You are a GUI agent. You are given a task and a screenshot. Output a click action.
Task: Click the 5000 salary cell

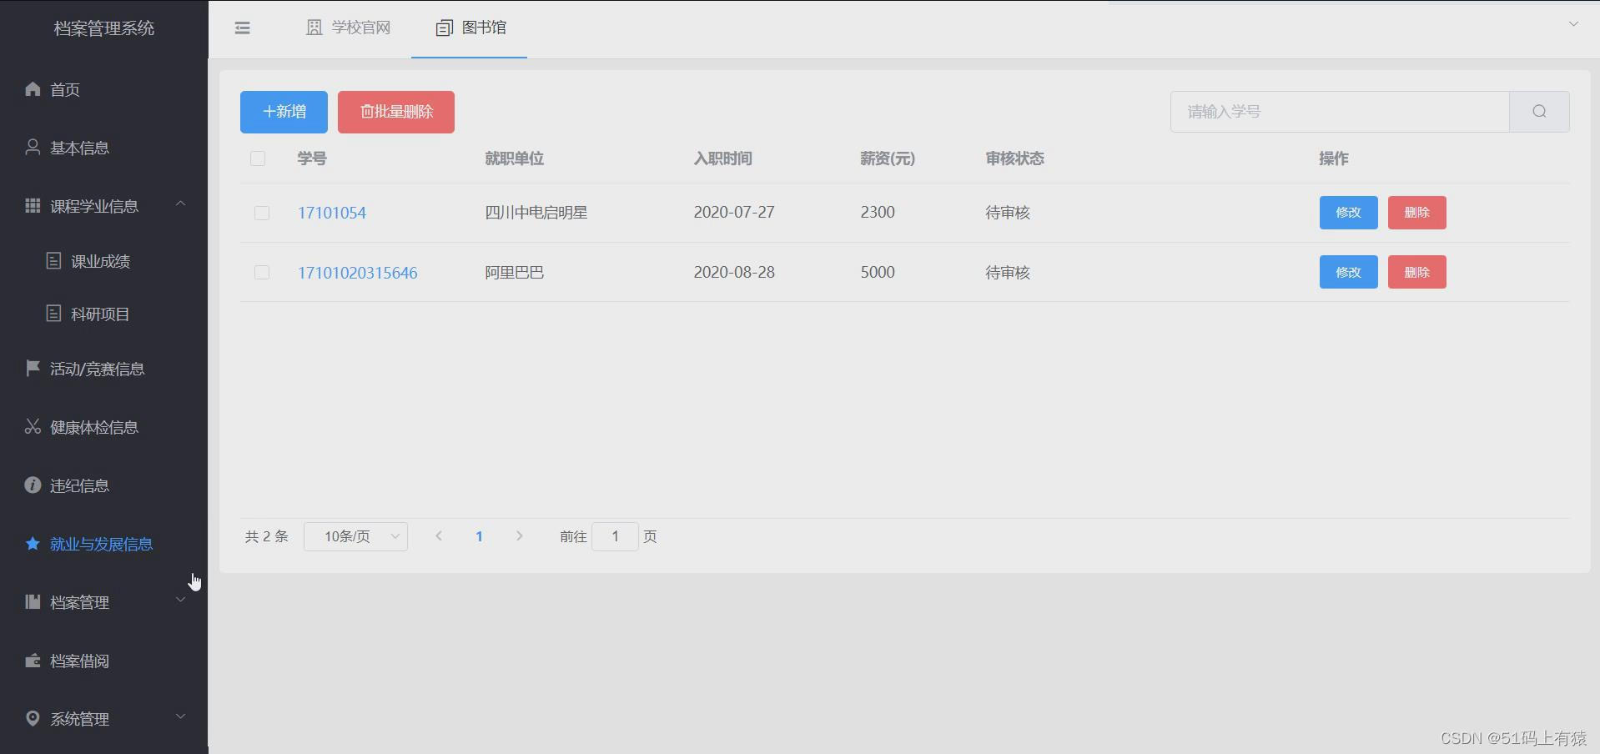click(x=878, y=273)
